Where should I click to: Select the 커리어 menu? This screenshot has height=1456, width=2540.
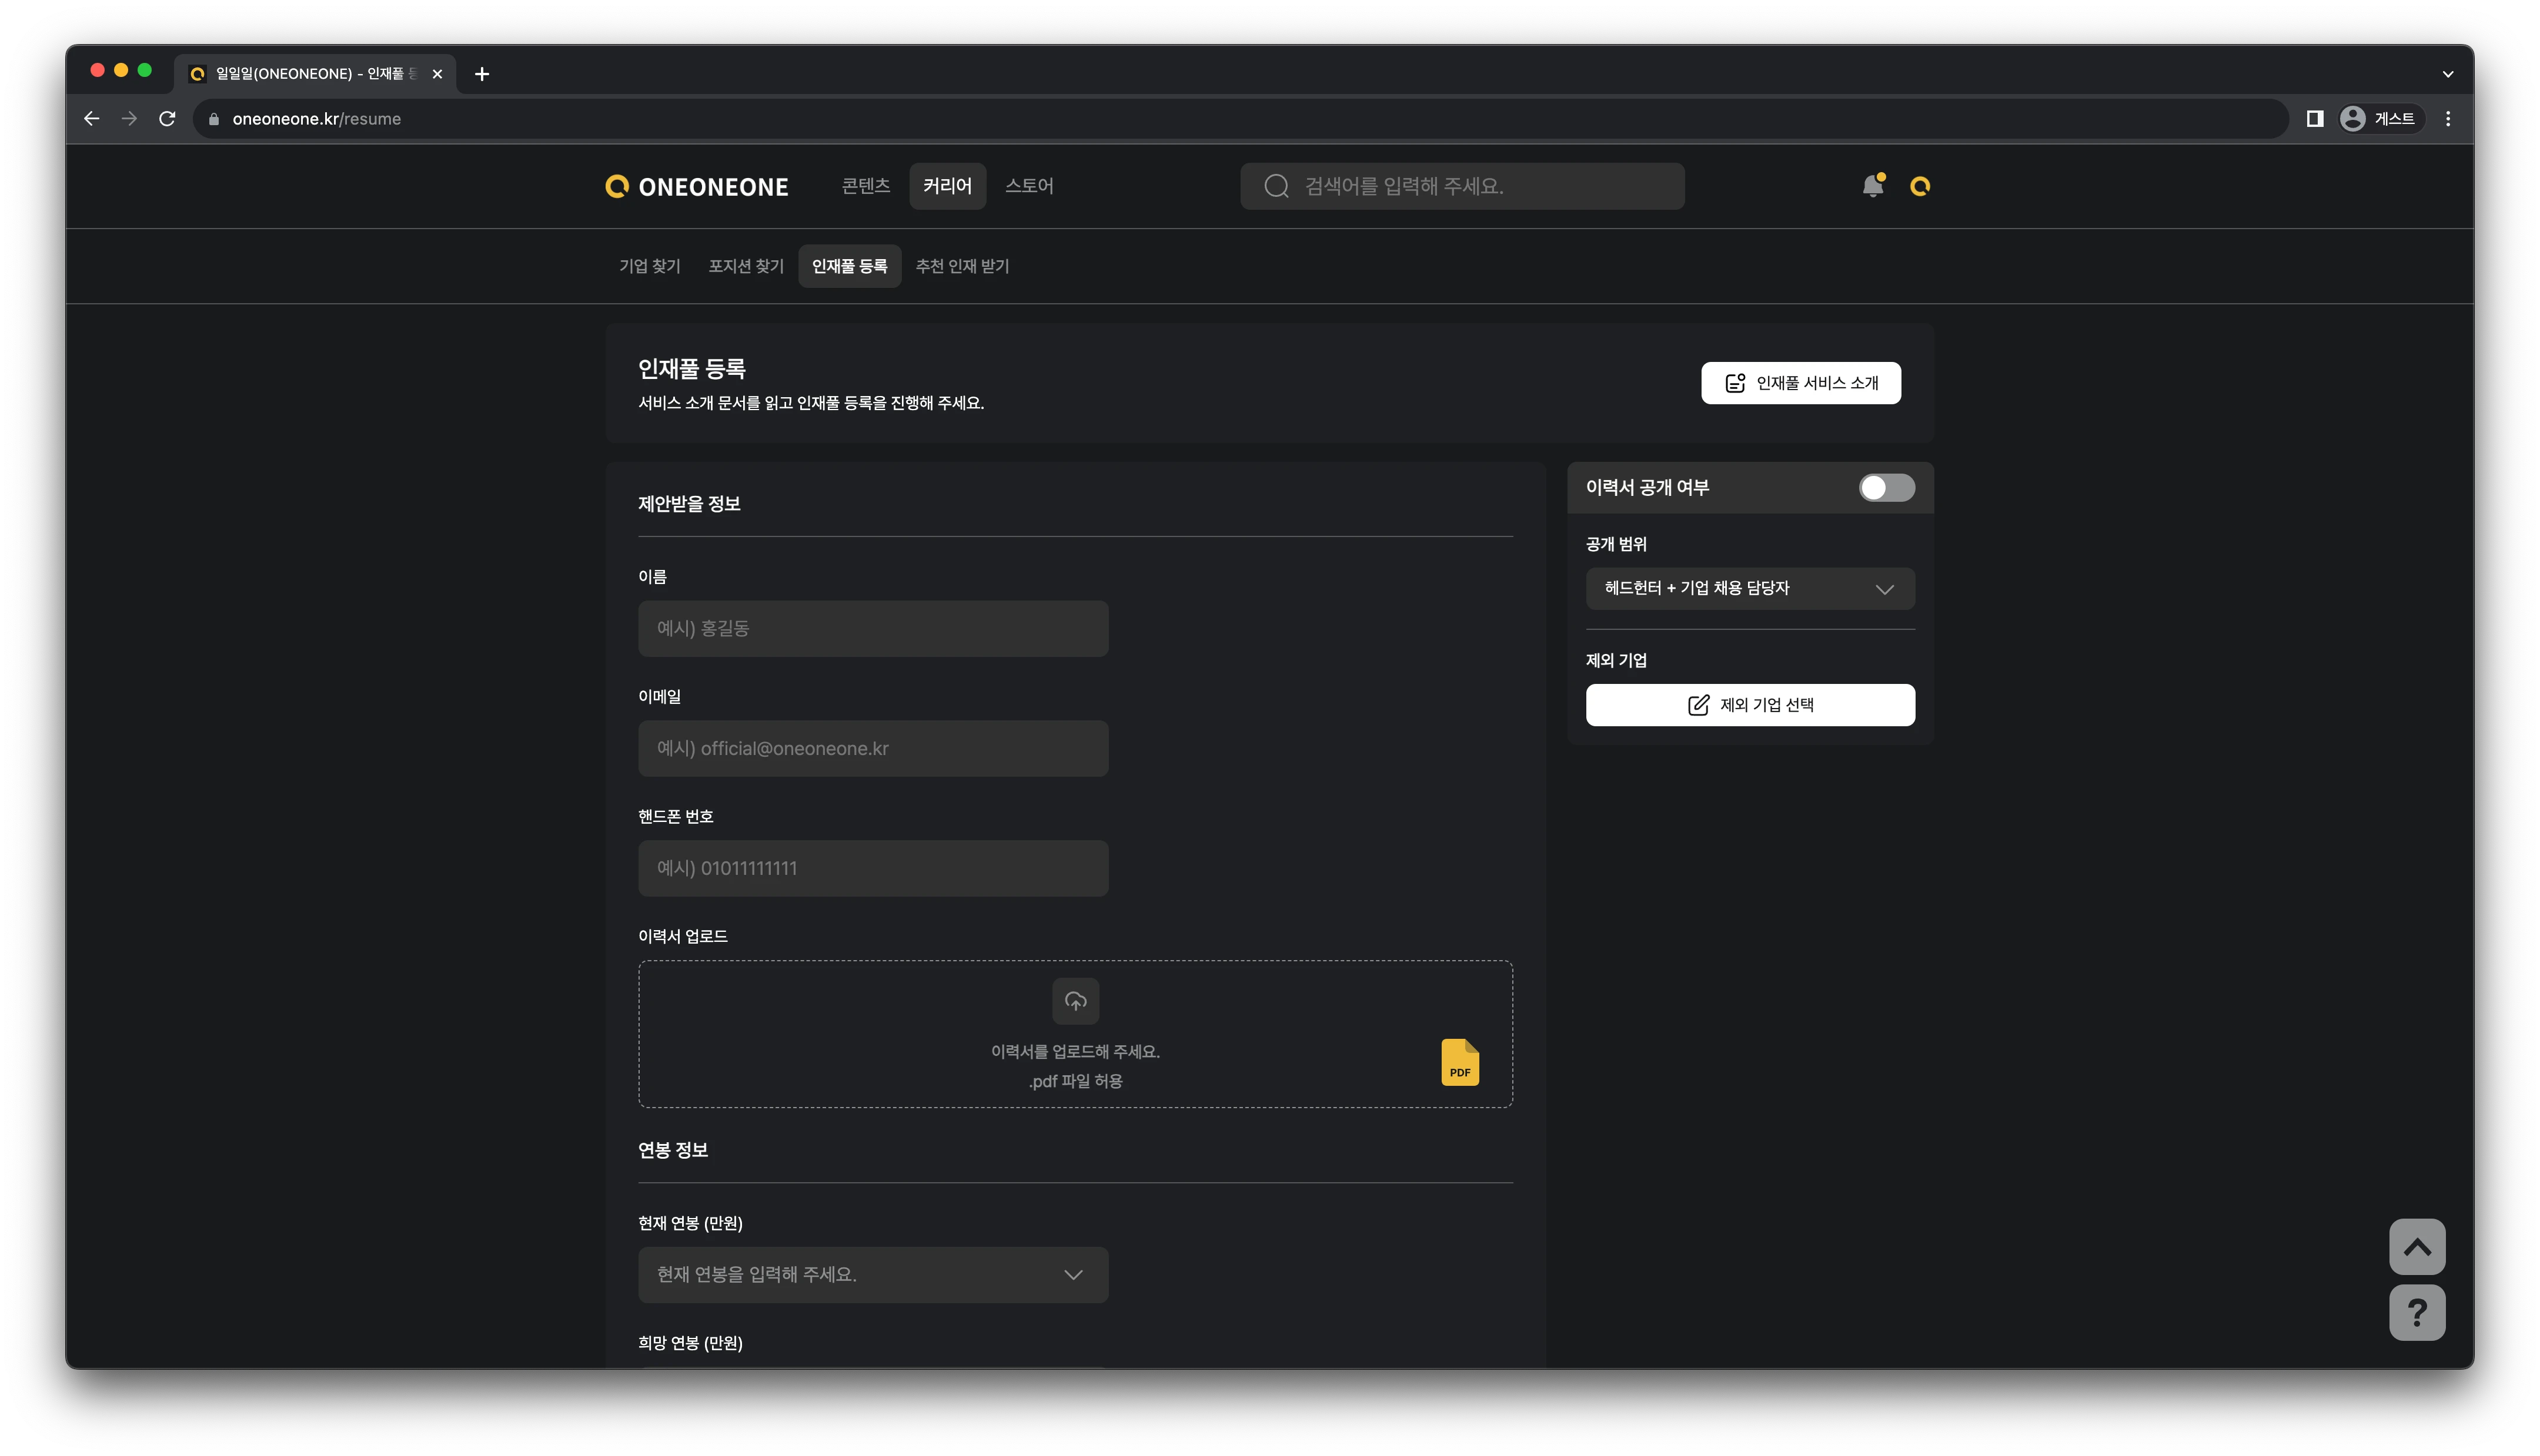pyautogui.click(x=947, y=186)
